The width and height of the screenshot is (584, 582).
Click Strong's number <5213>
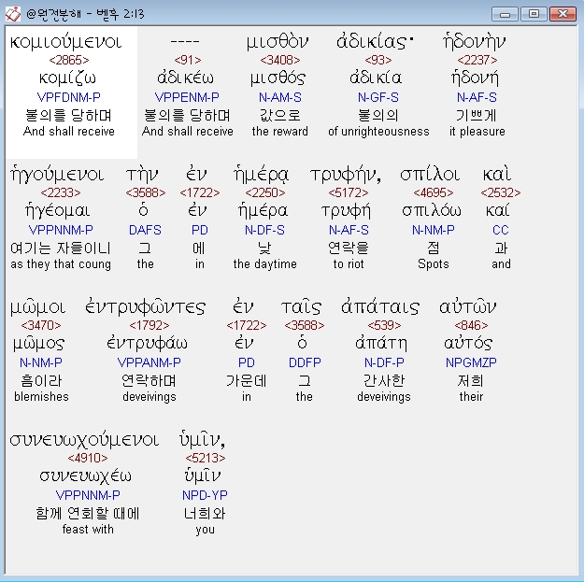pyautogui.click(x=206, y=458)
